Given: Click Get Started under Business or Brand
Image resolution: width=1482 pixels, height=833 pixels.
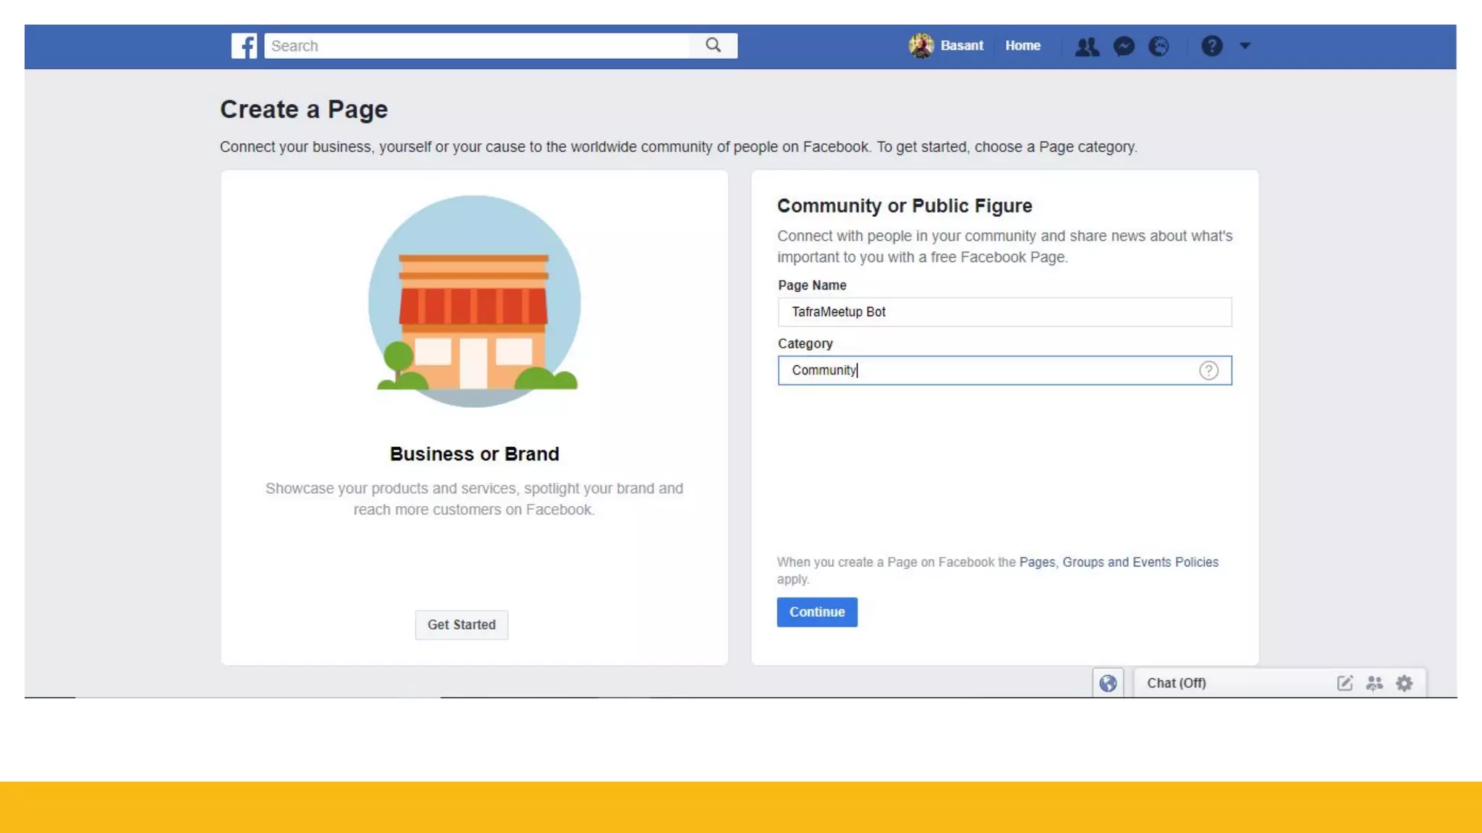Looking at the screenshot, I should [x=462, y=625].
